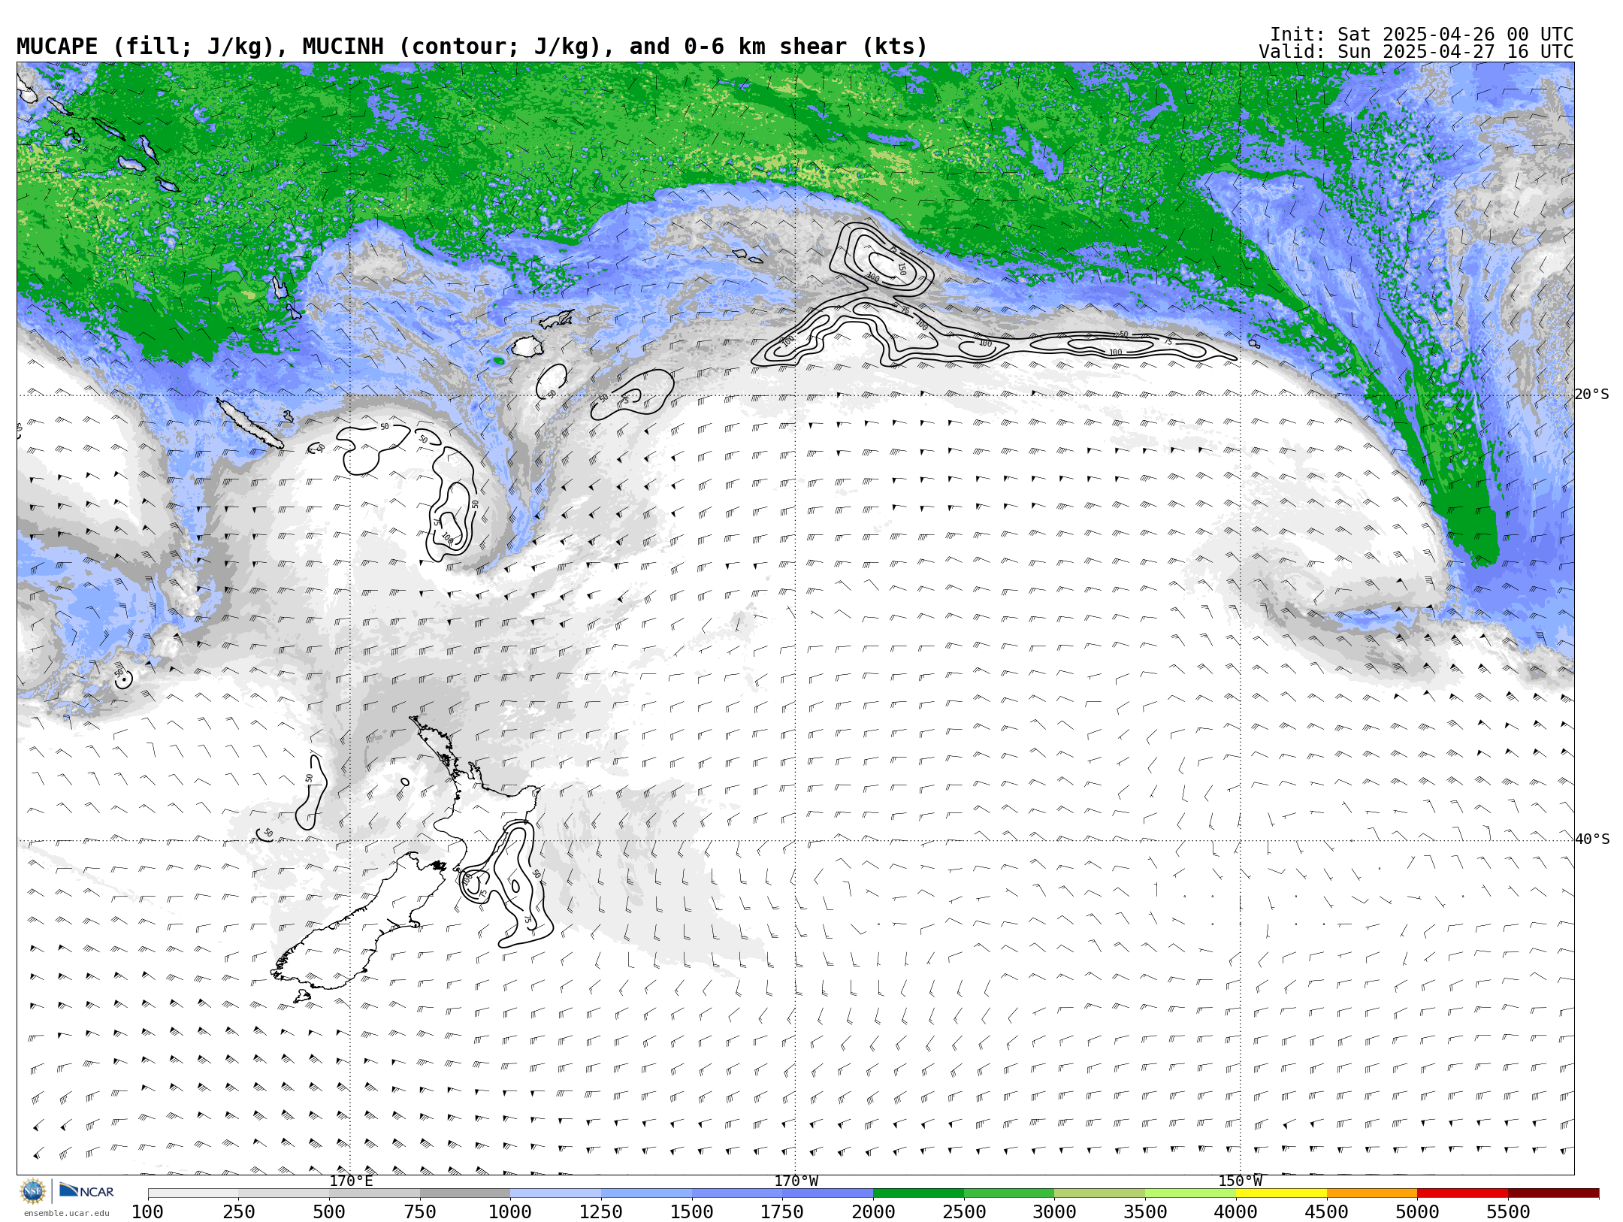This screenshot has width=1623, height=1222.
Task: Pick the periwinkle blue 1750-2000 colorbar swatch
Action: pyautogui.click(x=827, y=1193)
